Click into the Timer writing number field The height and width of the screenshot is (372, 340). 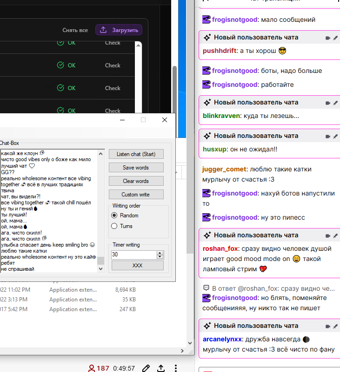click(133, 255)
